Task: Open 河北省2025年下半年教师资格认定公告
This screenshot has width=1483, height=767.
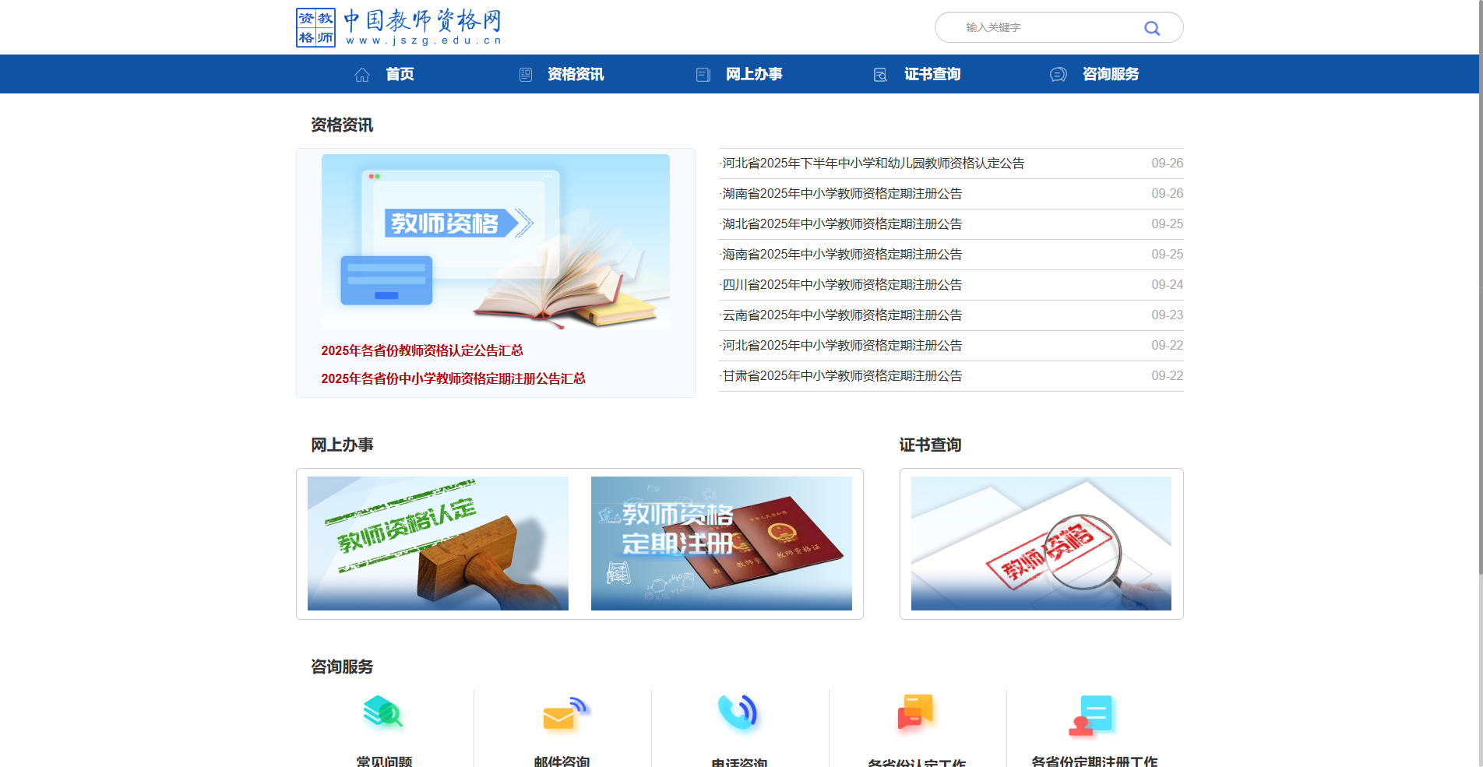Action: pos(872,163)
